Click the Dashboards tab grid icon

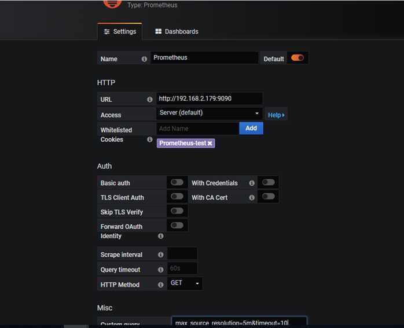158,31
